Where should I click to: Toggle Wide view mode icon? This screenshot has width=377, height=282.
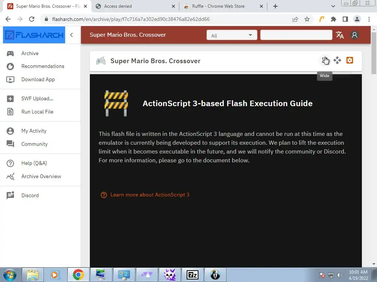325,61
